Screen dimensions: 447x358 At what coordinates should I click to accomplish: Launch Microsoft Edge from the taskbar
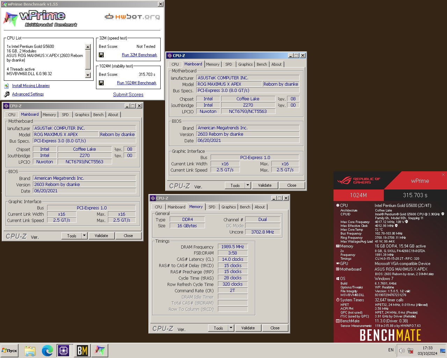click(47, 351)
